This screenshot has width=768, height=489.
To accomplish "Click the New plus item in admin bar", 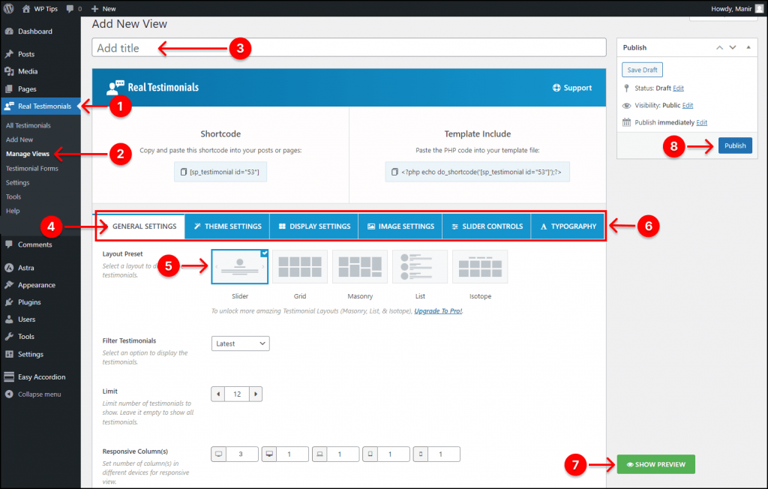I will click(103, 8).
